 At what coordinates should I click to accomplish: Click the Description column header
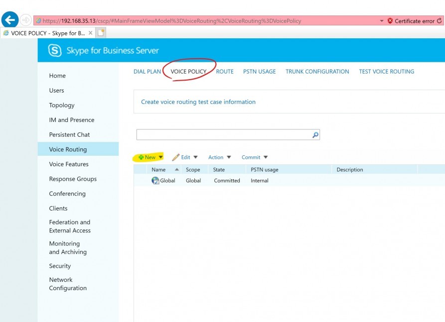(350, 170)
